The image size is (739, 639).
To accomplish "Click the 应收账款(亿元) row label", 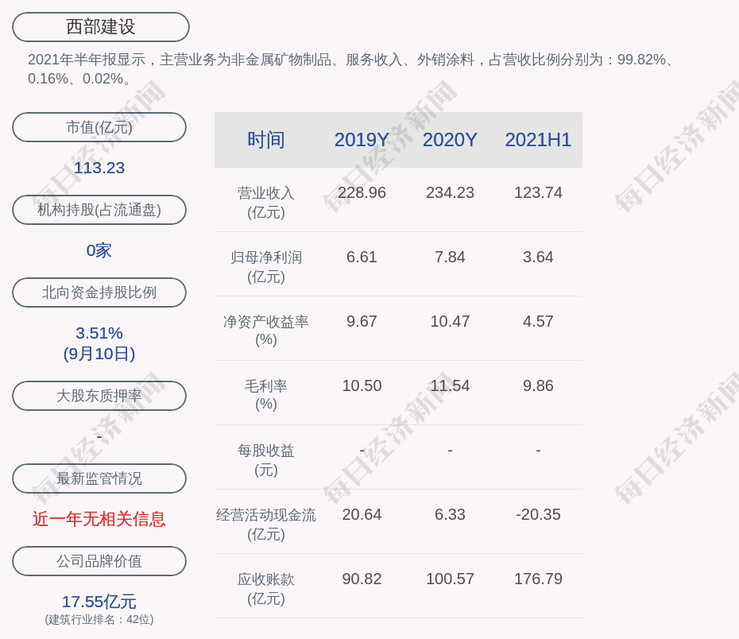I will coord(266,589).
